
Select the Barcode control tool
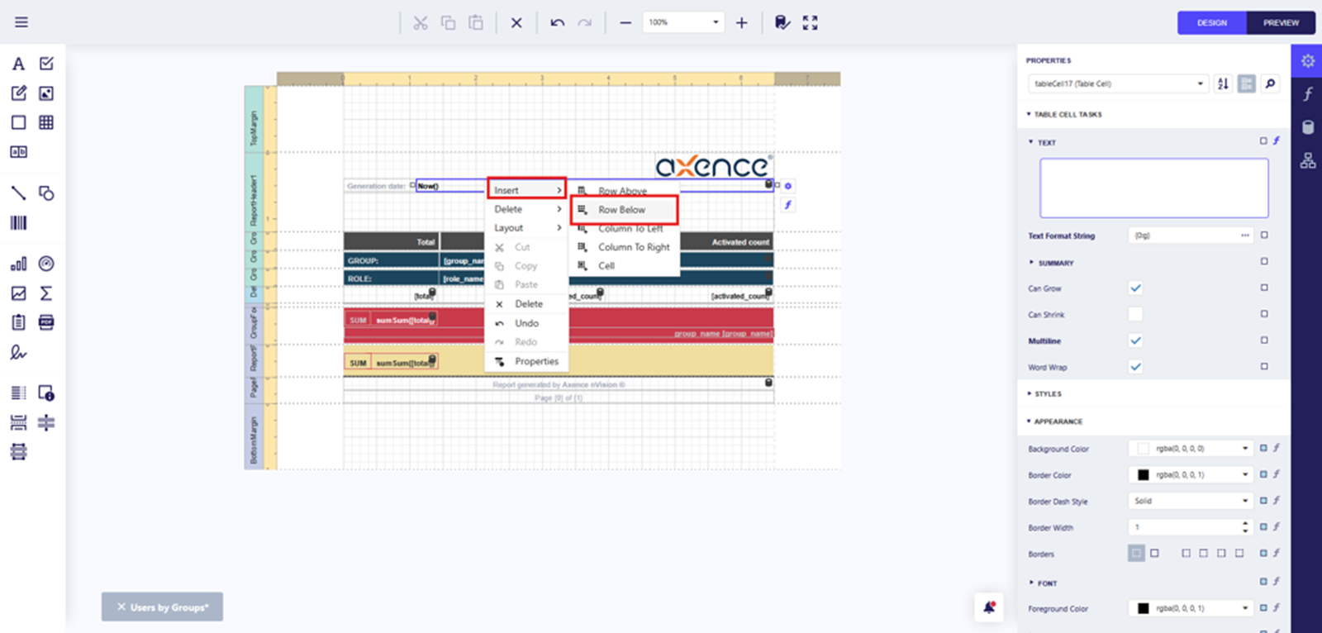tap(18, 222)
